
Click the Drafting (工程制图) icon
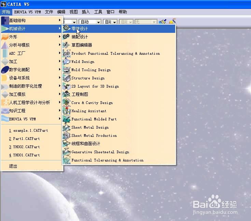point(66,94)
